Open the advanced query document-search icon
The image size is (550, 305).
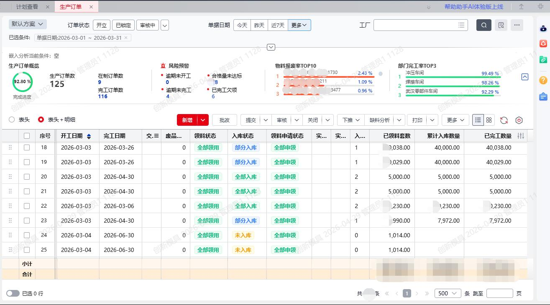pos(501,25)
